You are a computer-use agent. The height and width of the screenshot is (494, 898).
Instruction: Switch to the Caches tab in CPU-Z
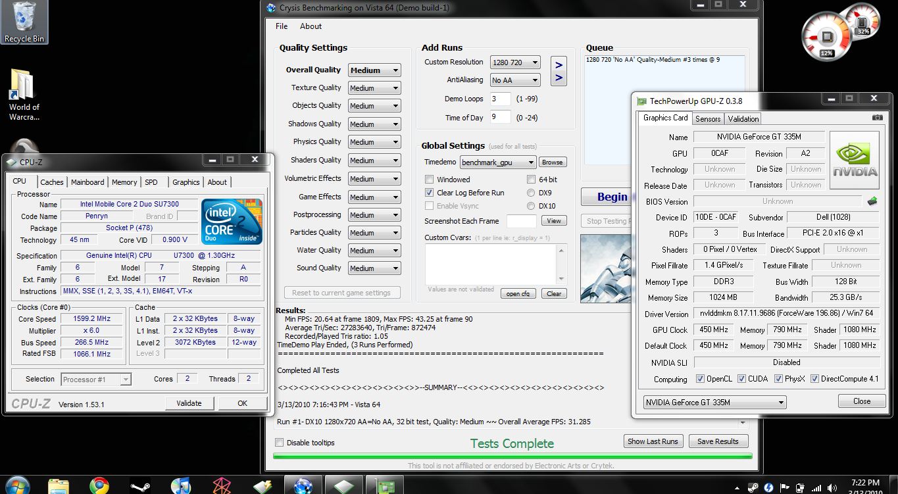52,182
